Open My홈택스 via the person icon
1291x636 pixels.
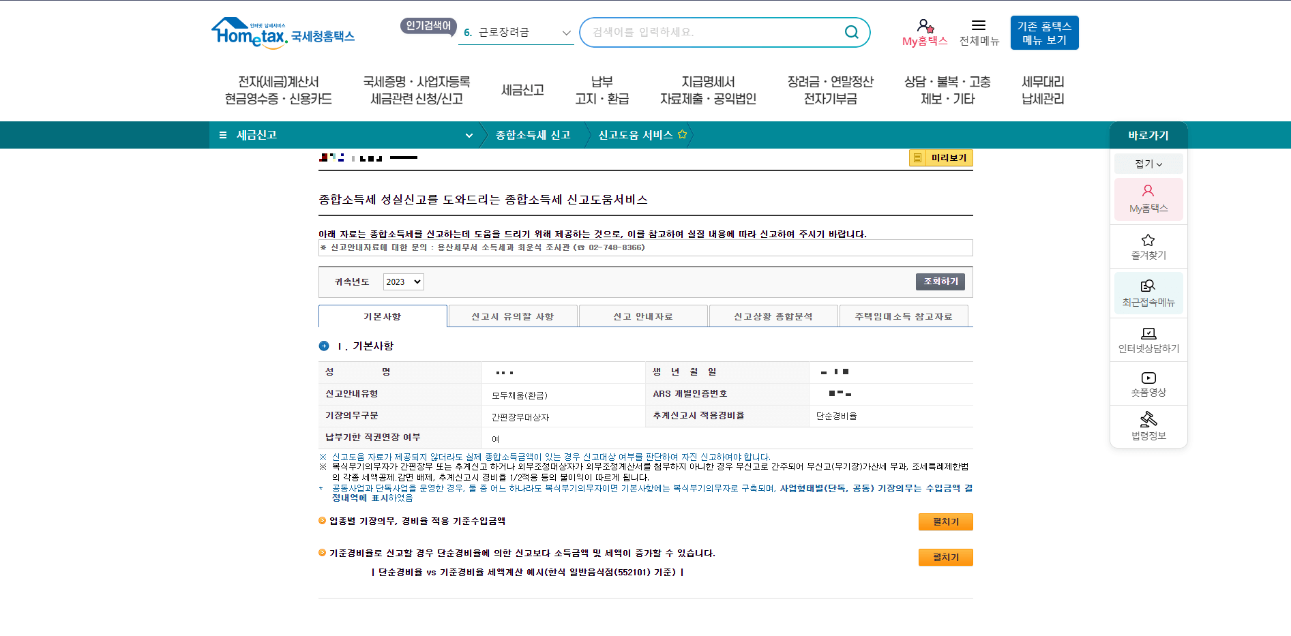point(924,26)
